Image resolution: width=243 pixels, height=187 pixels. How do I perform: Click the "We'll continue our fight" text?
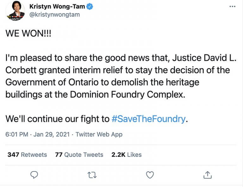(57, 119)
